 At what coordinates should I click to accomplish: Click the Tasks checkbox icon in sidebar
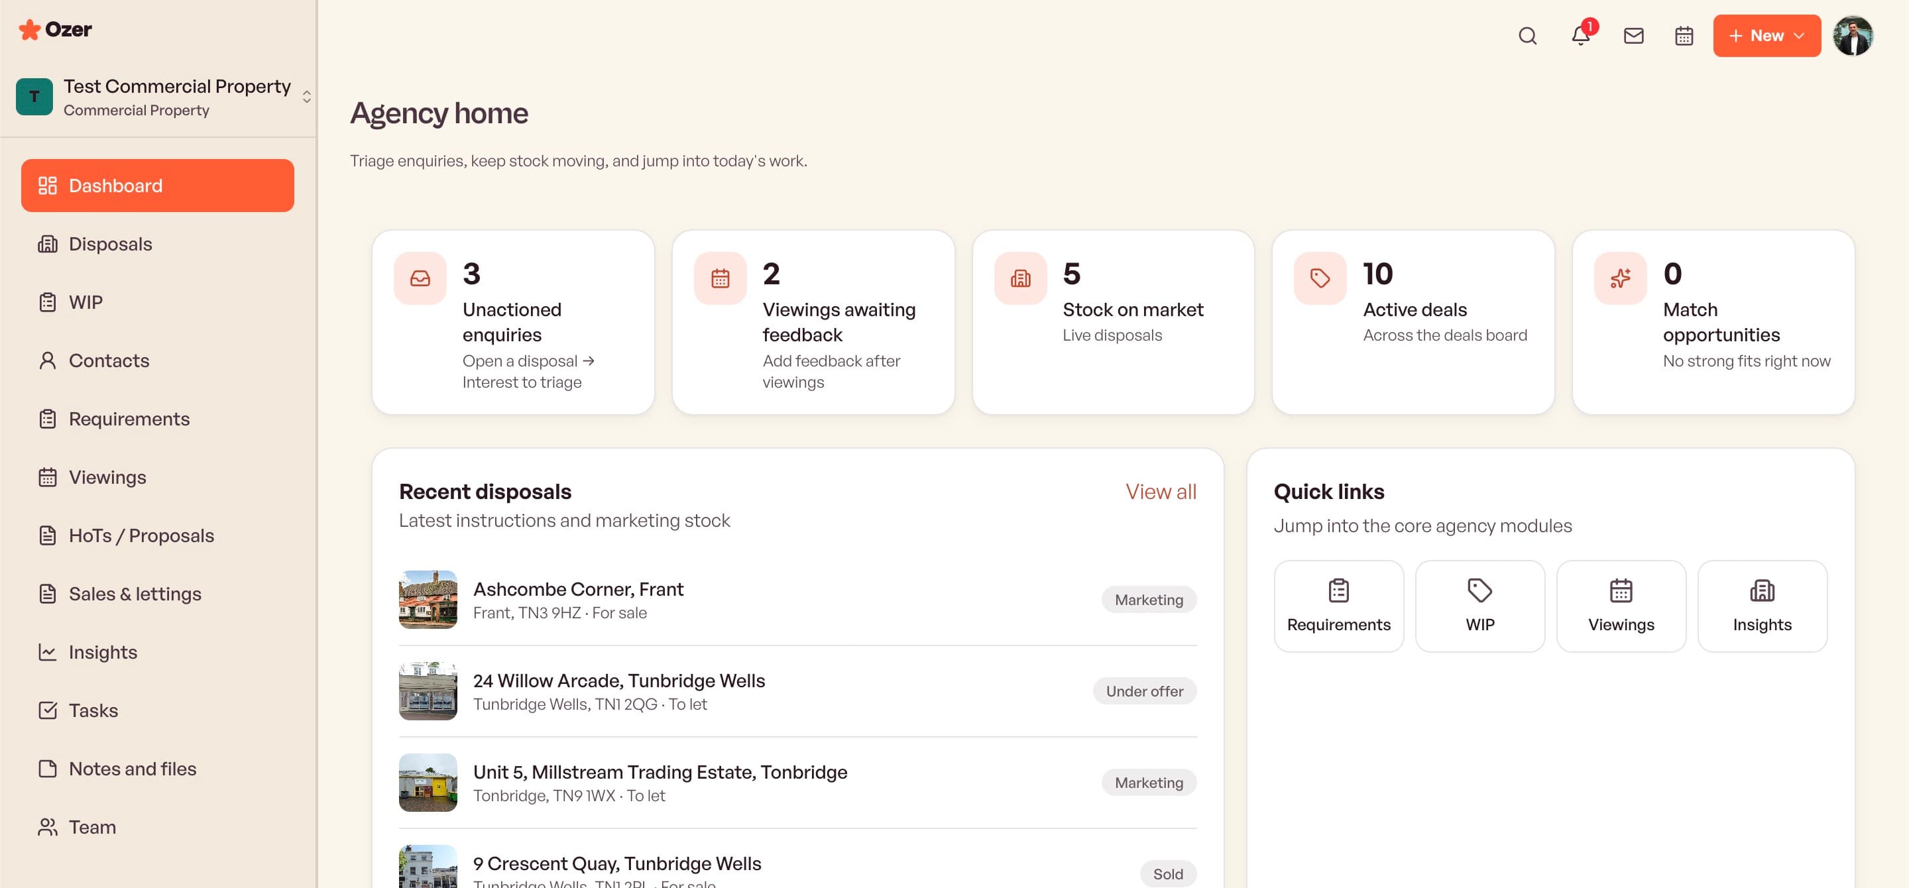click(48, 711)
